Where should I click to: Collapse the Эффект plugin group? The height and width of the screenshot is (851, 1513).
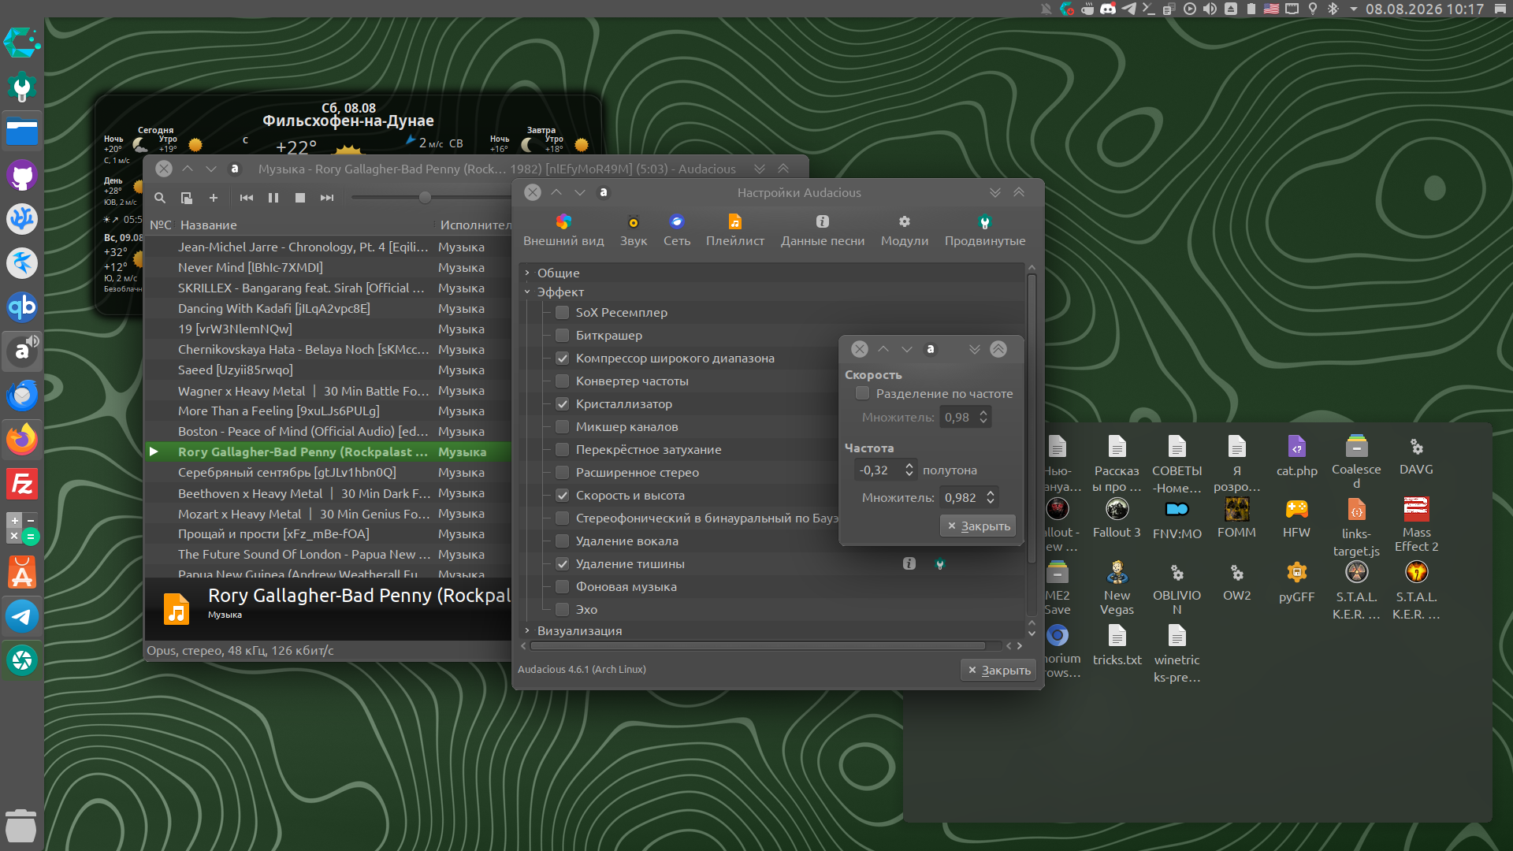[527, 292]
